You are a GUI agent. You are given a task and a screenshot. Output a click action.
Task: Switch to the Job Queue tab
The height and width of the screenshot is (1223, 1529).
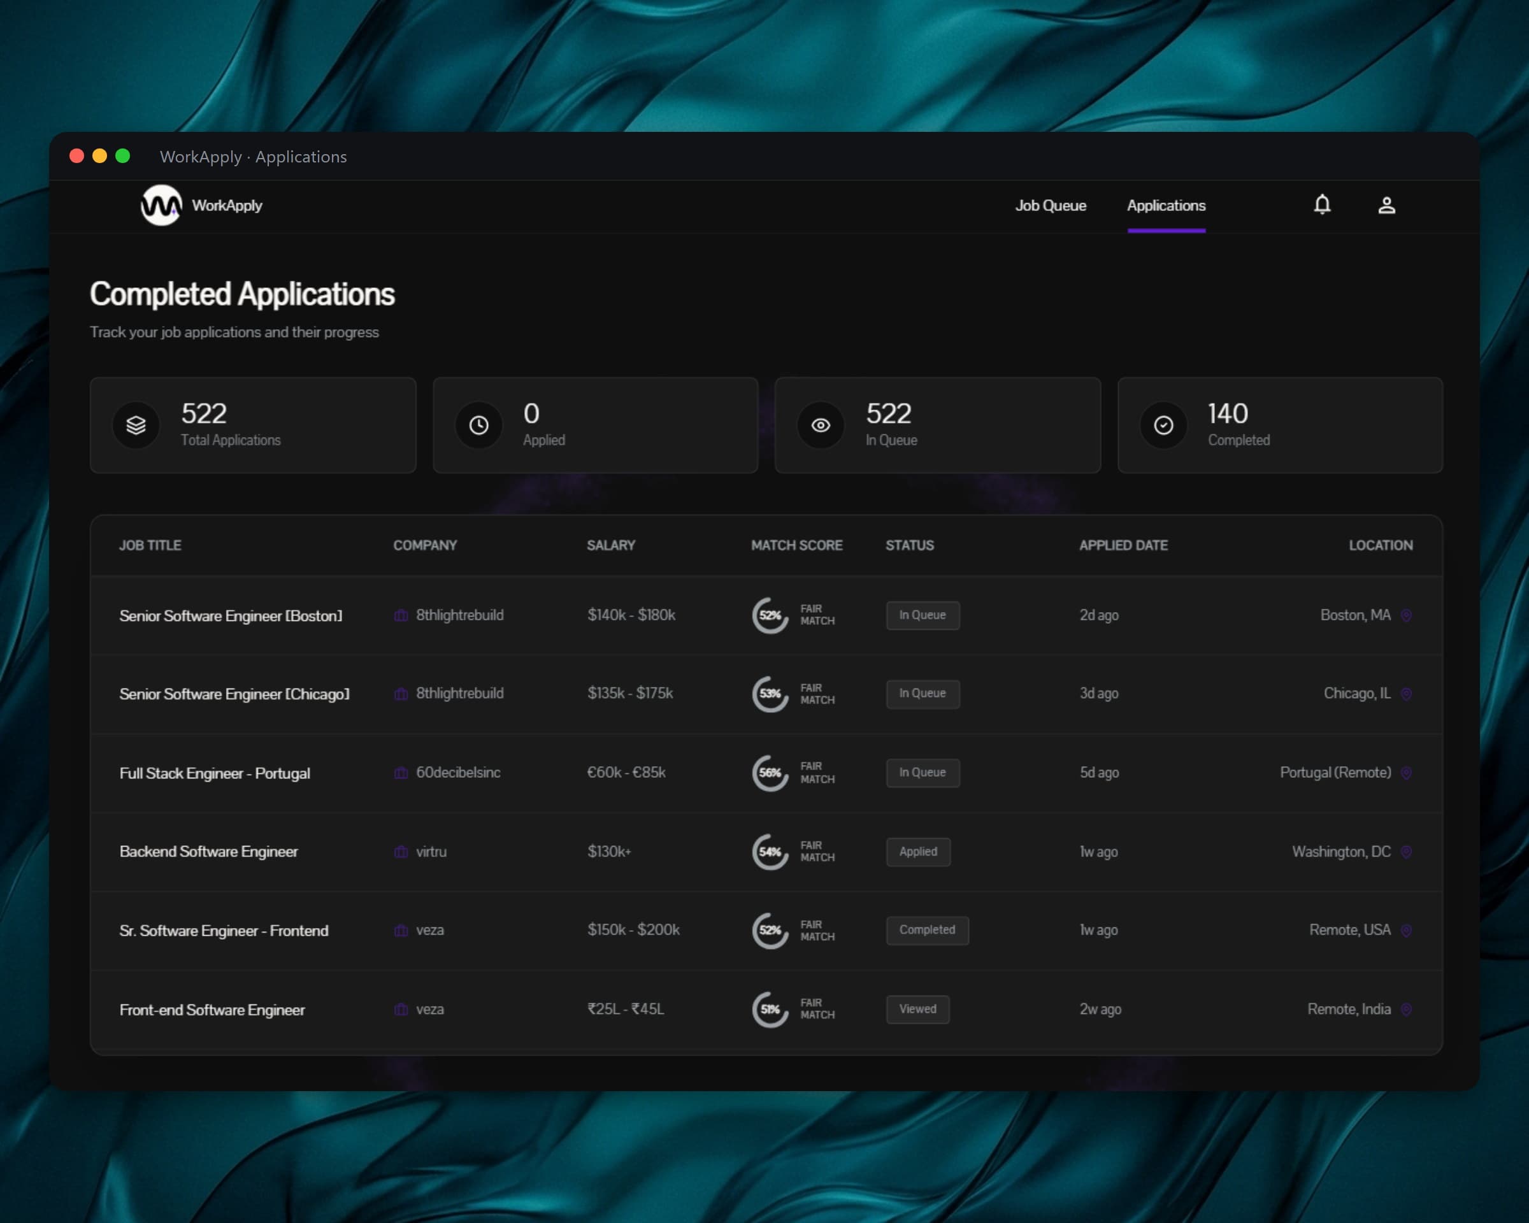pyautogui.click(x=1051, y=206)
